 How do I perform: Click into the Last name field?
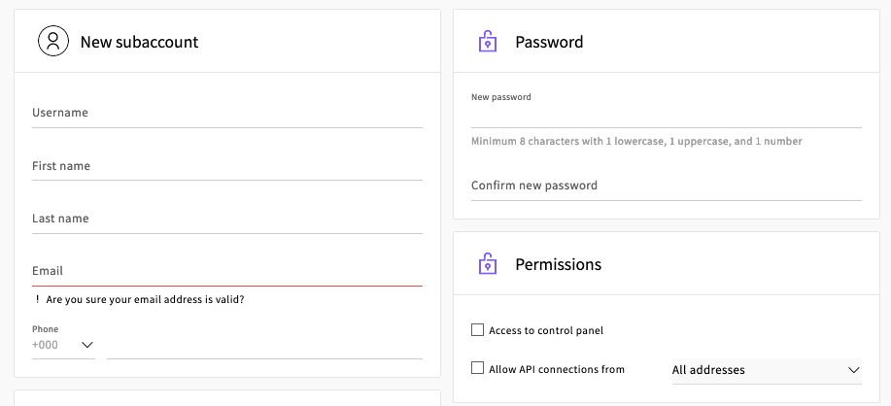point(227,220)
